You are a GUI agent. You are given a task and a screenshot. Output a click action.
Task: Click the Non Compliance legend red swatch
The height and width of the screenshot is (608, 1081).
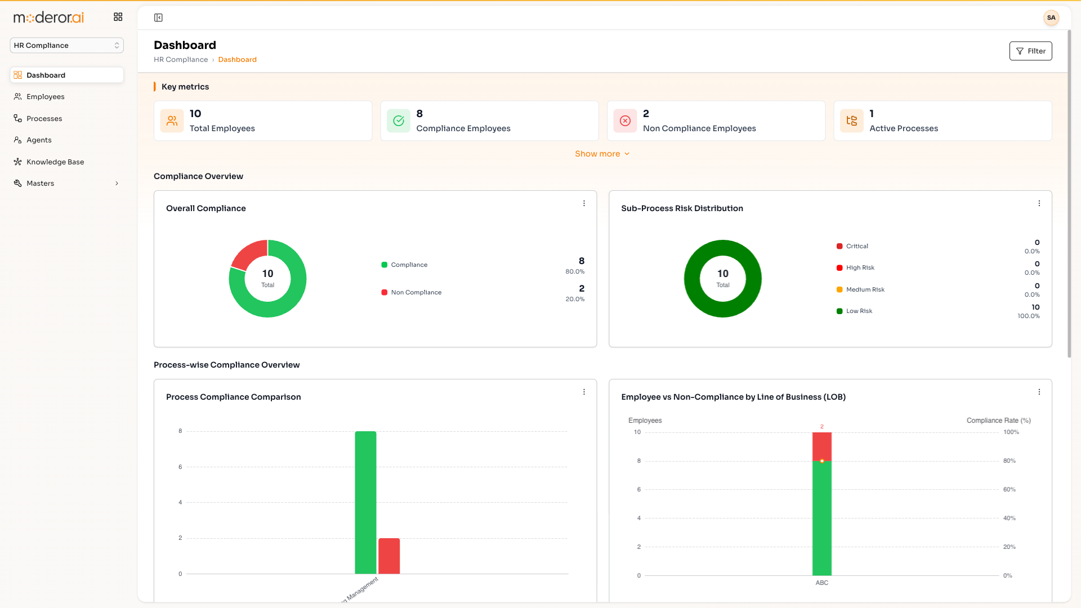click(x=385, y=293)
